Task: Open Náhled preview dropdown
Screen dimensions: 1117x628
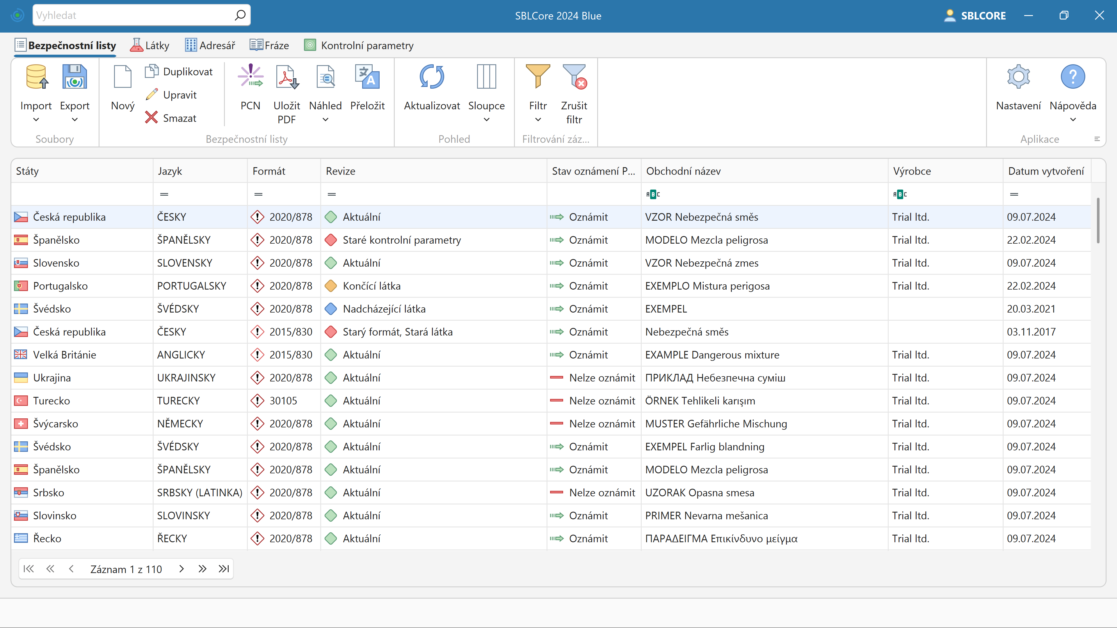Action: [x=325, y=119]
